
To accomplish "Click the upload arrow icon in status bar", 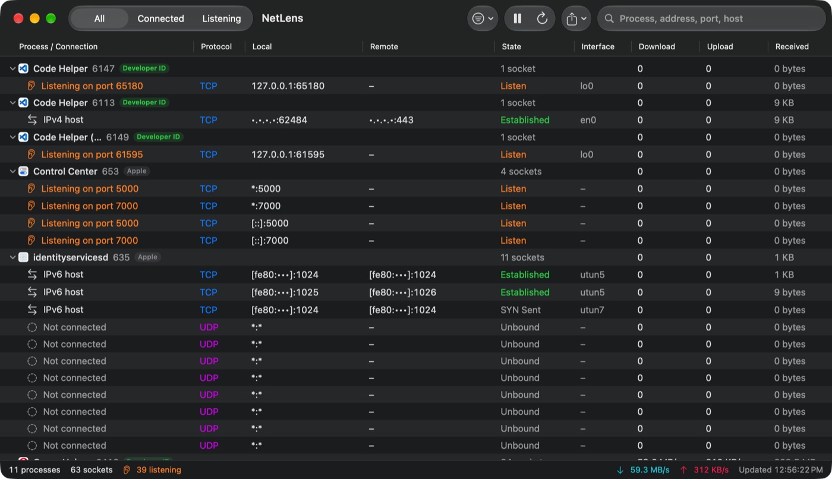I will (x=683, y=470).
